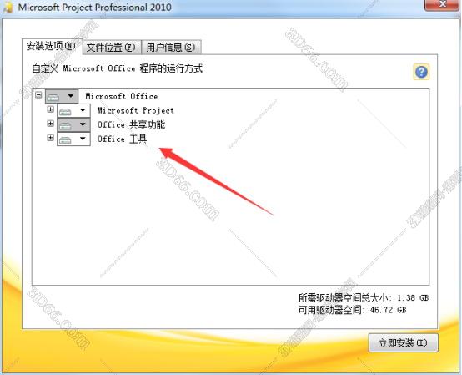
Task: Close the Project Professional 2010 setup window
Action: pos(443,4)
